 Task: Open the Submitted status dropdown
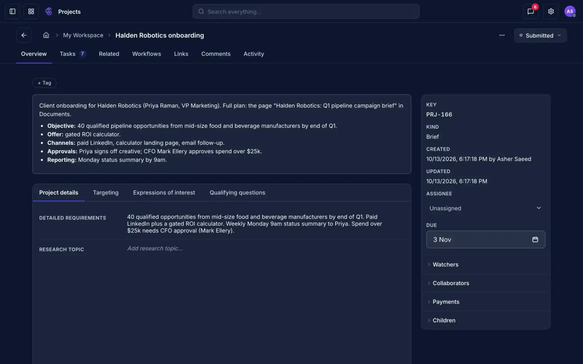(540, 35)
